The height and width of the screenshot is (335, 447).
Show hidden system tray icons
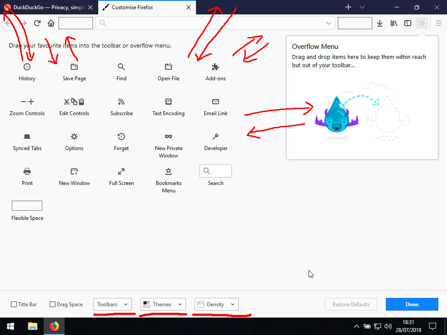pyautogui.click(x=356, y=326)
